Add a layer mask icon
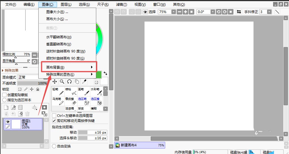The image size is (289, 154). [x=44, y=107]
